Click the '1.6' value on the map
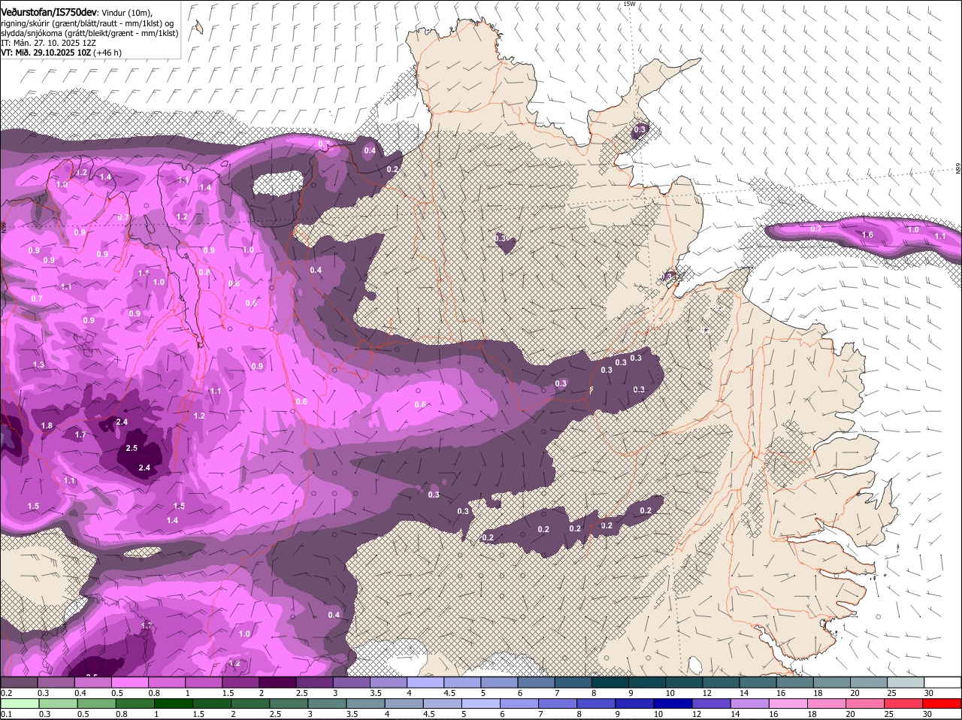The height and width of the screenshot is (720, 962). point(867,235)
